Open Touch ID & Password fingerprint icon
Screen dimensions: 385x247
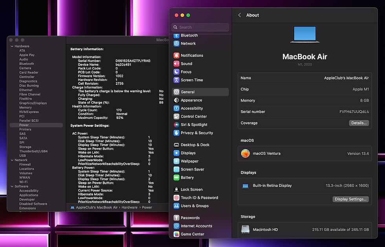click(x=176, y=198)
